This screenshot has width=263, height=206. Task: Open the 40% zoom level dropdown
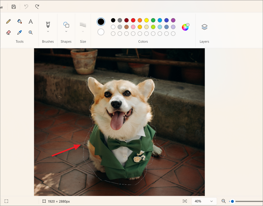(x=204, y=201)
